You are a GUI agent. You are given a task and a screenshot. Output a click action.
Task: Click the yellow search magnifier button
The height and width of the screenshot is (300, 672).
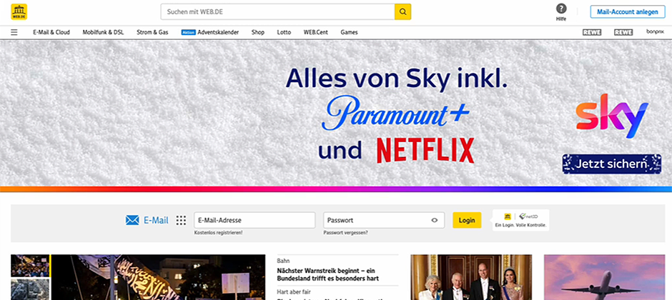coord(403,12)
